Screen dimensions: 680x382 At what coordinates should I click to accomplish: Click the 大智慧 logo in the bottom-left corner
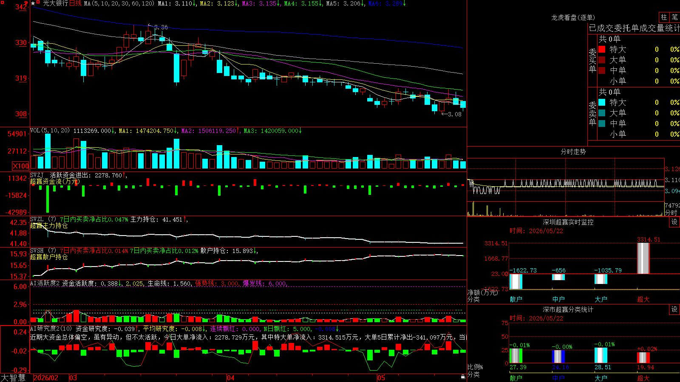pos(13,378)
